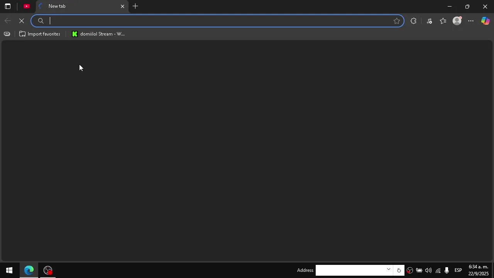Switch to the YouTube pinned tab
The height and width of the screenshot is (278, 494).
(x=27, y=6)
